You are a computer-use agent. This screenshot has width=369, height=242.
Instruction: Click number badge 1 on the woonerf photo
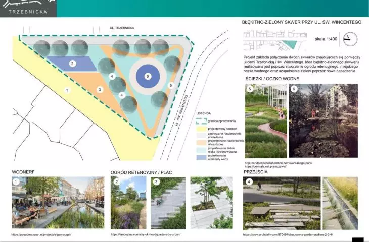[x=16, y=181]
